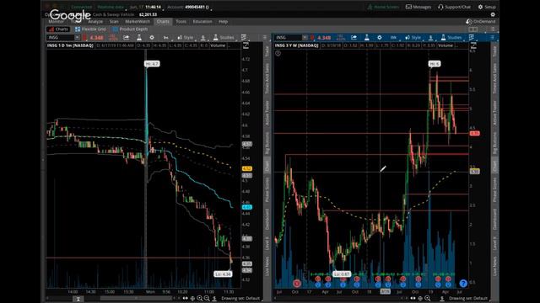Open Studies menu on left chart
540x303 pixels.
point(224,37)
